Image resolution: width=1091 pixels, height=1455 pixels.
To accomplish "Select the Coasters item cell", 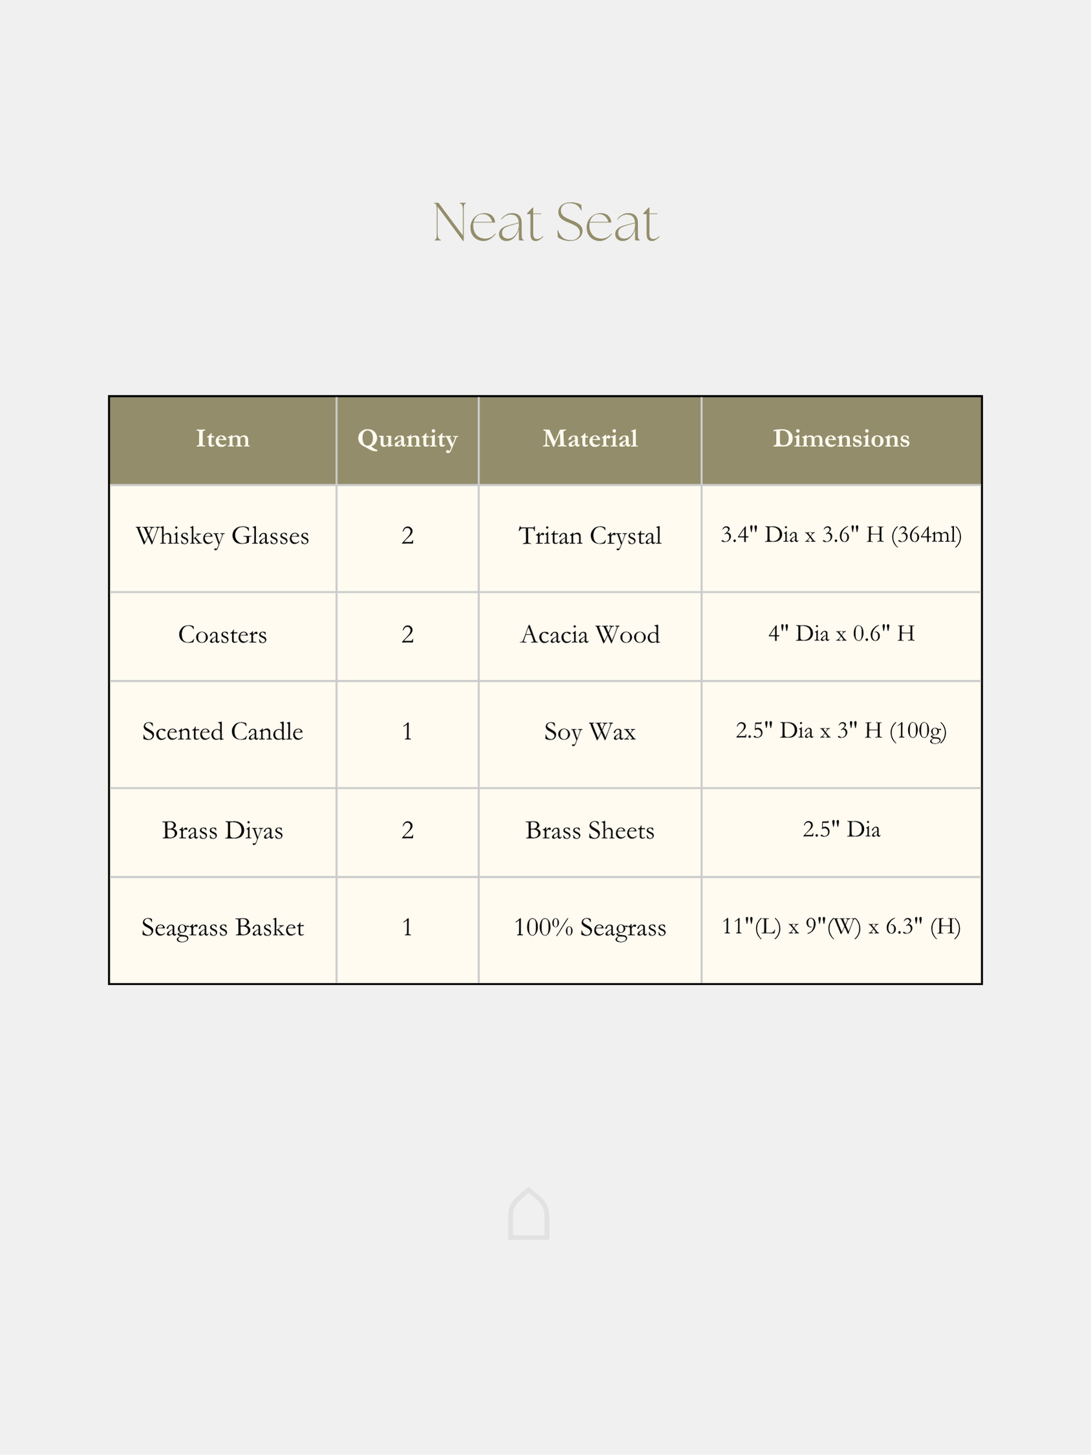I will 222,635.
